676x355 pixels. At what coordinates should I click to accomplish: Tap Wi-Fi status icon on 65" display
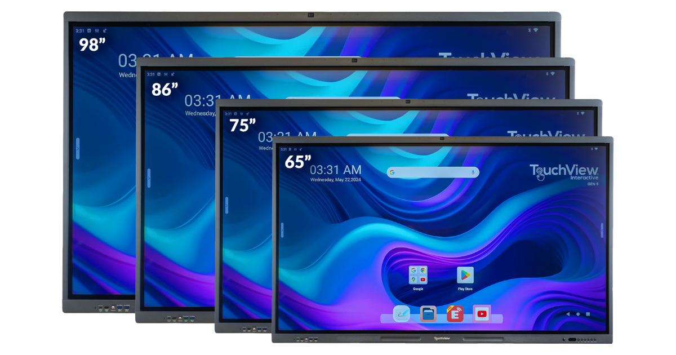597,149
